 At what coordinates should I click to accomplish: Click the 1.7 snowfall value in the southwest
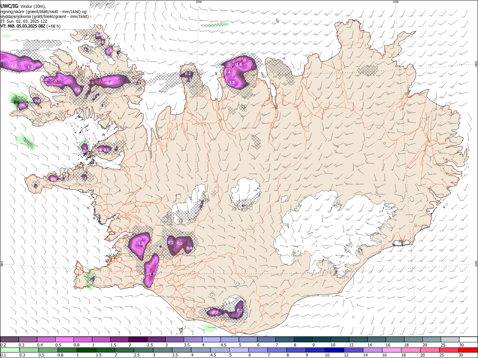click(x=152, y=274)
